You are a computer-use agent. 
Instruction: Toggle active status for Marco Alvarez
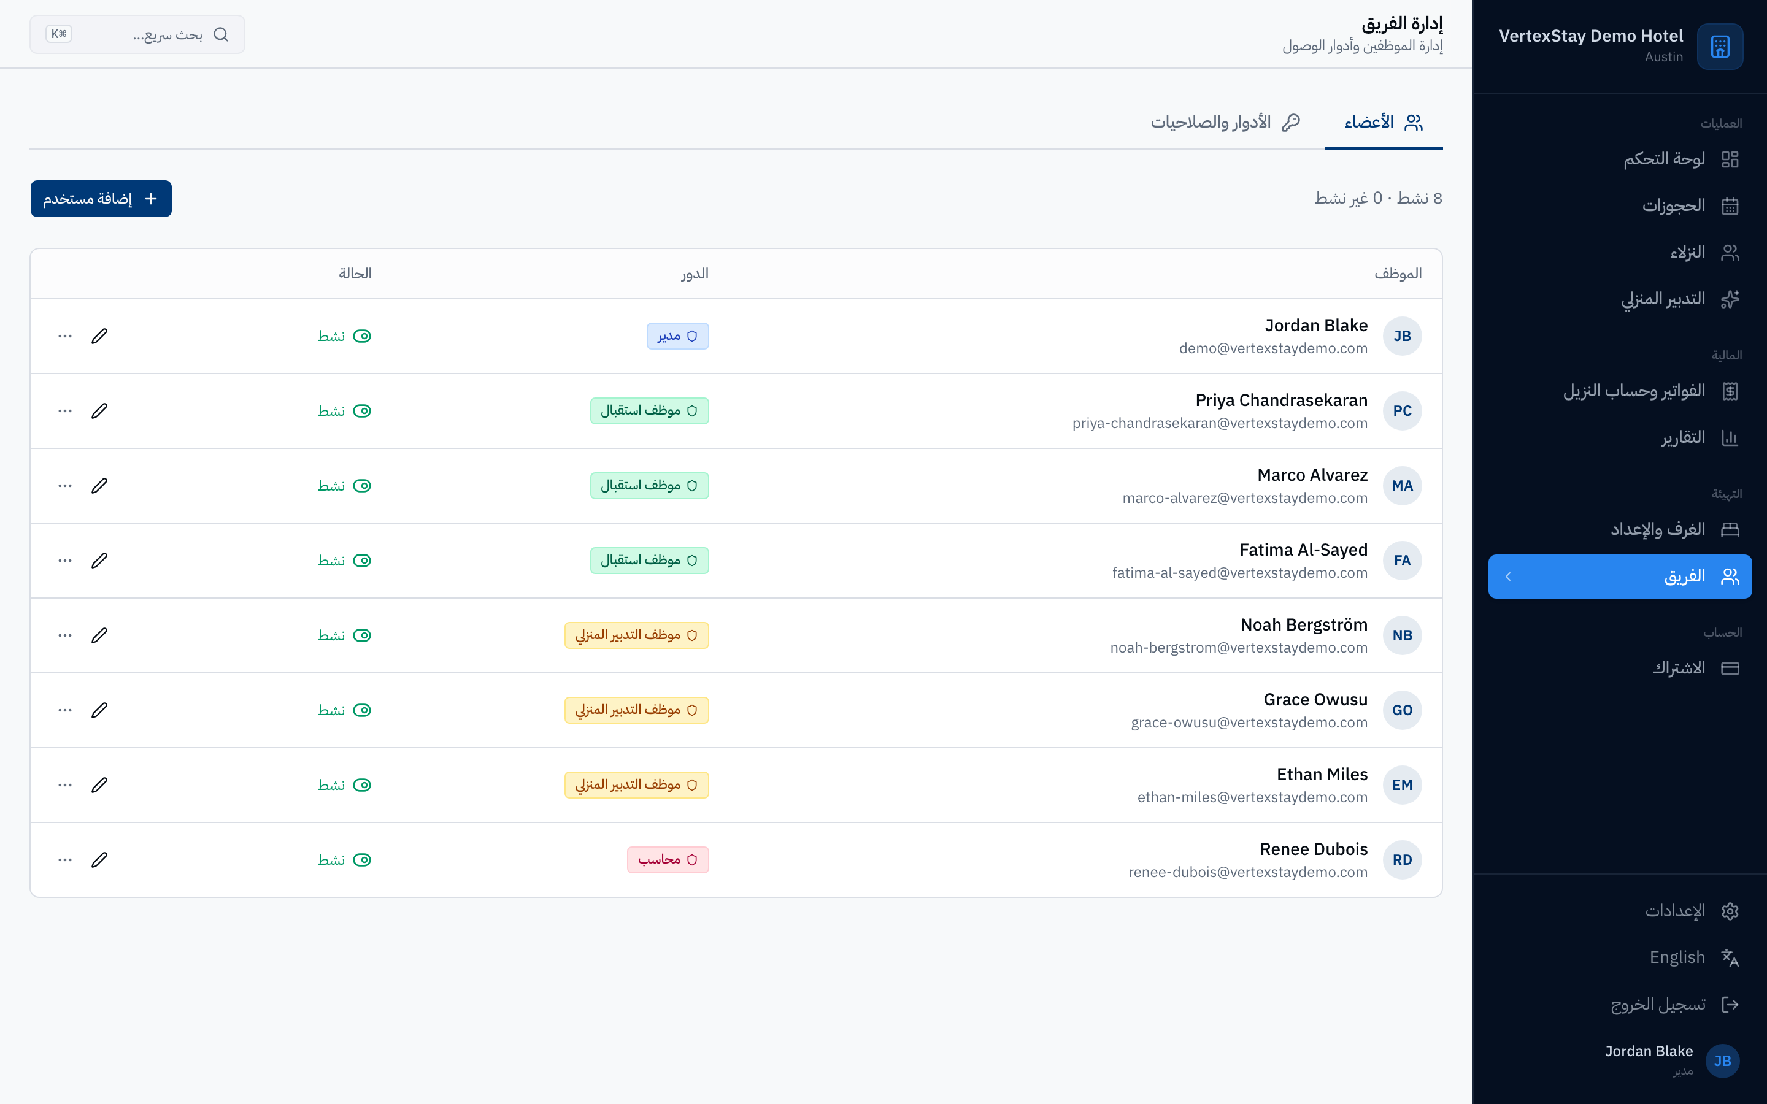click(x=362, y=486)
